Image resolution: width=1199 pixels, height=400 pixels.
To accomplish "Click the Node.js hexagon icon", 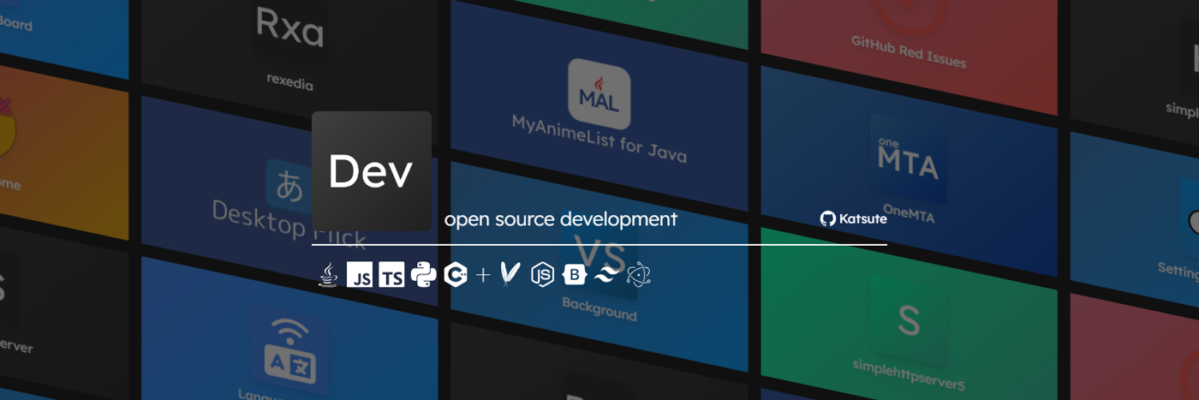I will coord(542,275).
